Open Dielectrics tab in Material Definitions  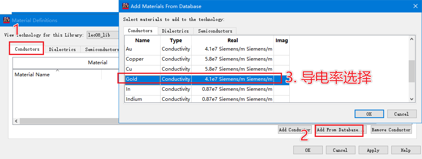(62, 49)
